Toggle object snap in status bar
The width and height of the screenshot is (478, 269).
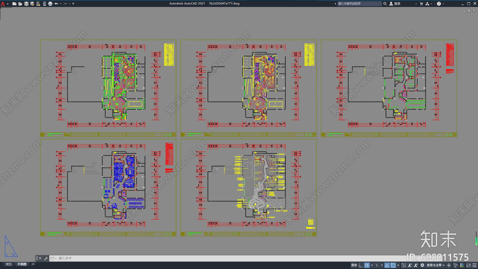point(393,265)
